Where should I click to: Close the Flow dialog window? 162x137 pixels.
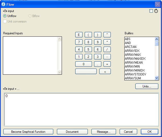point(158,4)
